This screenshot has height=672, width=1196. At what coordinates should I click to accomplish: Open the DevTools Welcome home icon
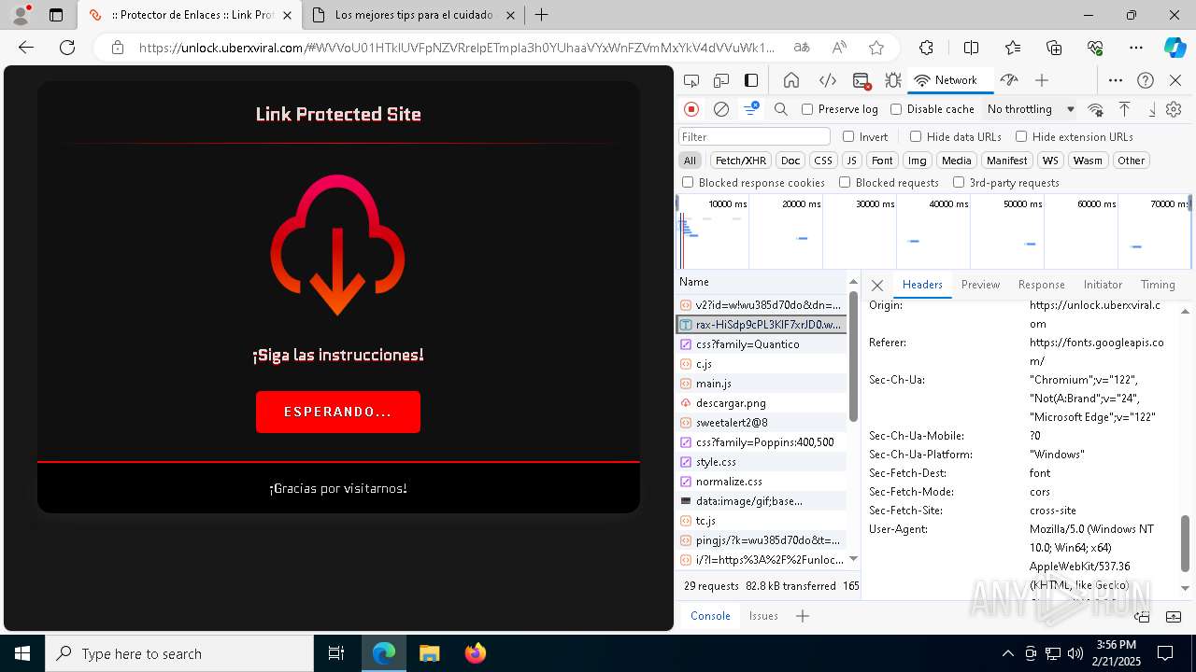[x=791, y=80]
